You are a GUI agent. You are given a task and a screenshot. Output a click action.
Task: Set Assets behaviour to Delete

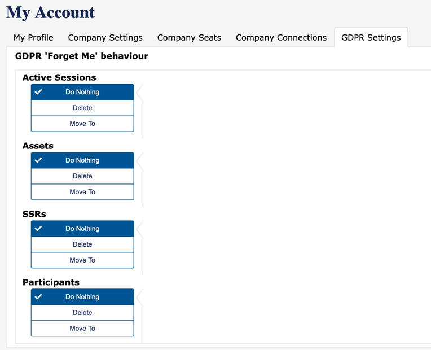click(x=82, y=176)
